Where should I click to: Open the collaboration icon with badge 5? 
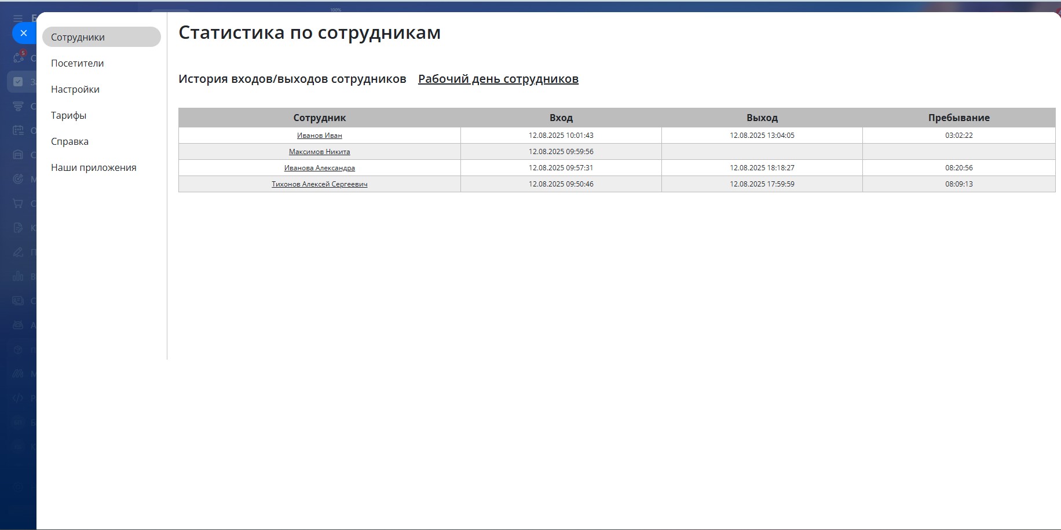pos(19,57)
